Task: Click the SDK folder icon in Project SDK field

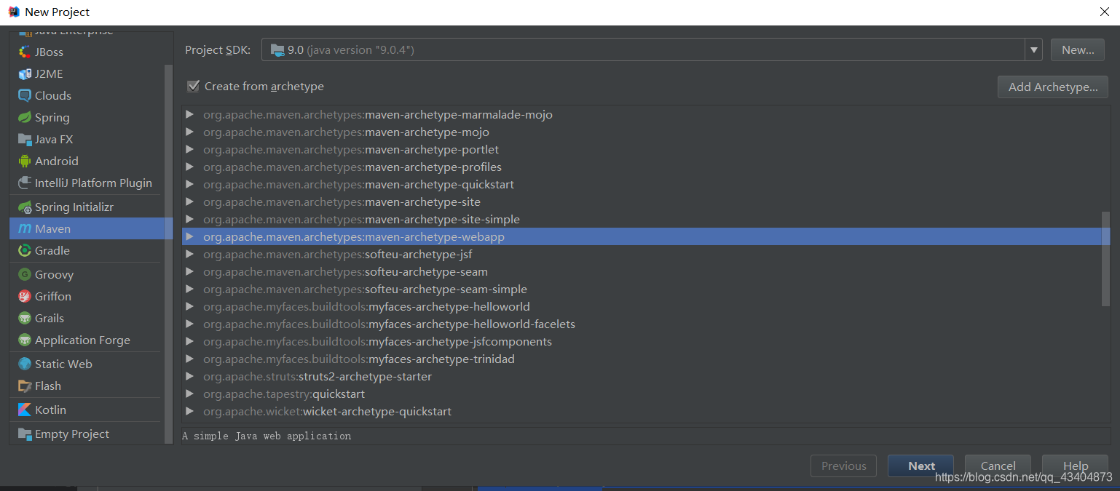Action: click(277, 49)
